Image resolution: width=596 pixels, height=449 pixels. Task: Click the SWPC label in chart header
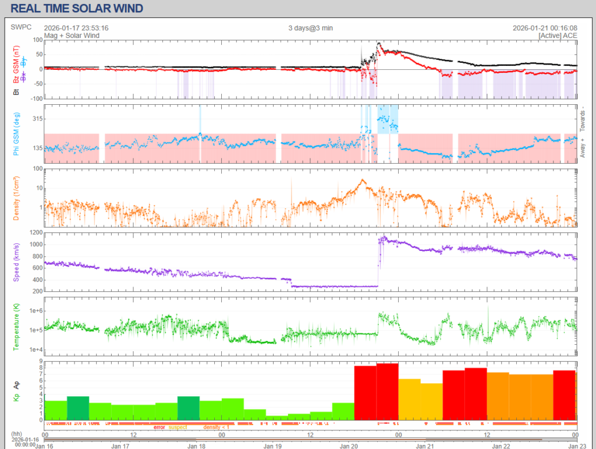(x=21, y=27)
